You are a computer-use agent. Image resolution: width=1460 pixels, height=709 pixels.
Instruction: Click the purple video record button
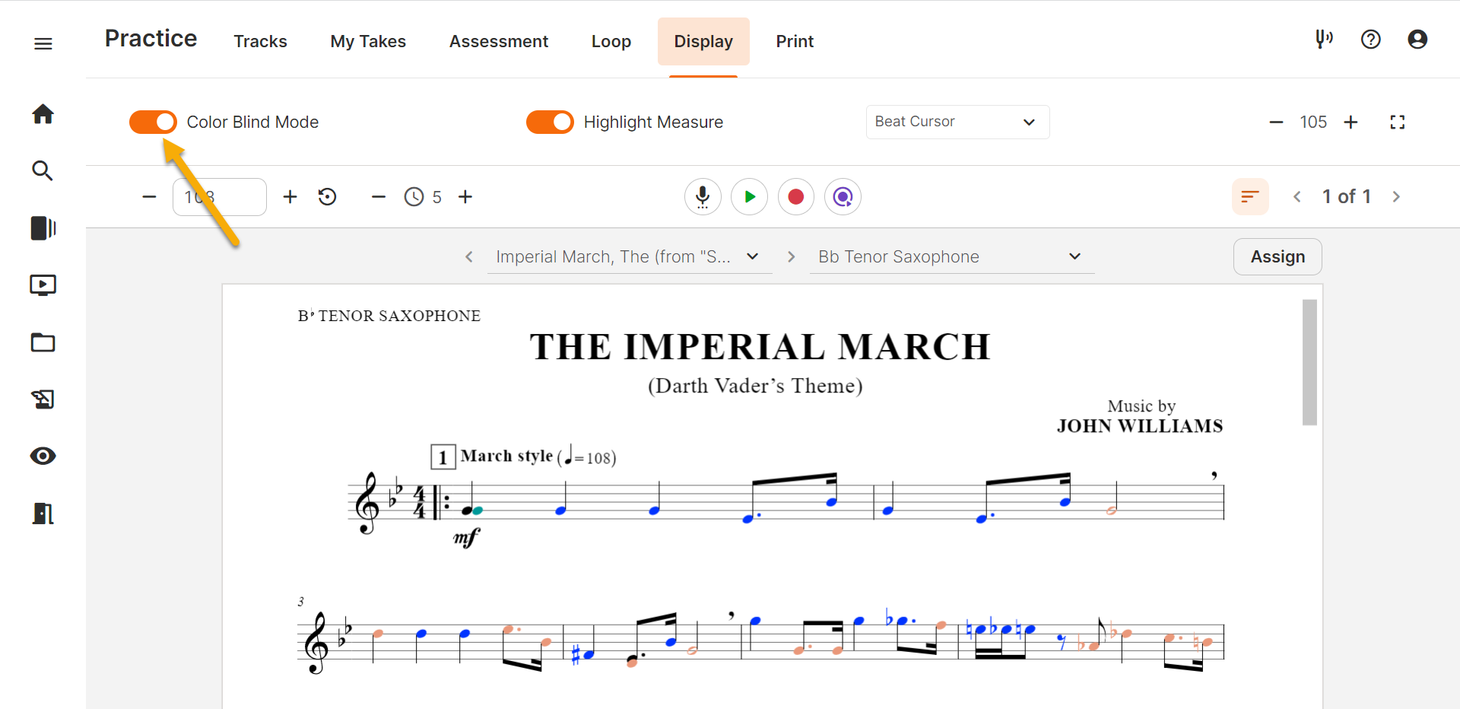tap(843, 197)
